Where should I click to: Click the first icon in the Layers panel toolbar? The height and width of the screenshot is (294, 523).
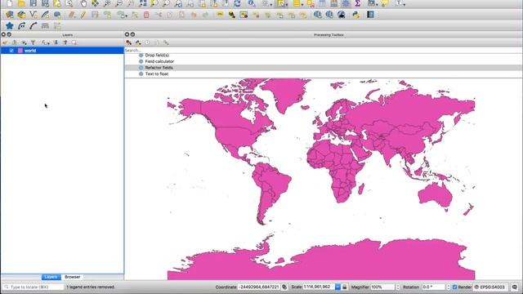(5, 42)
